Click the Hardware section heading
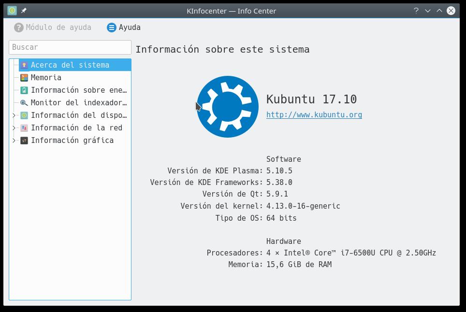This screenshot has height=312, width=466. point(284,241)
